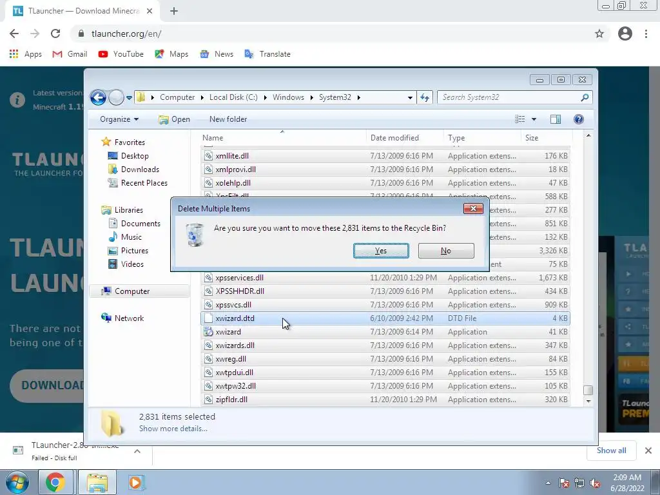
Task: Create a New folder
Action: coord(228,119)
